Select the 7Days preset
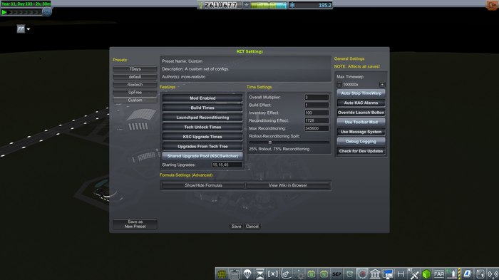 pyautogui.click(x=135, y=69)
